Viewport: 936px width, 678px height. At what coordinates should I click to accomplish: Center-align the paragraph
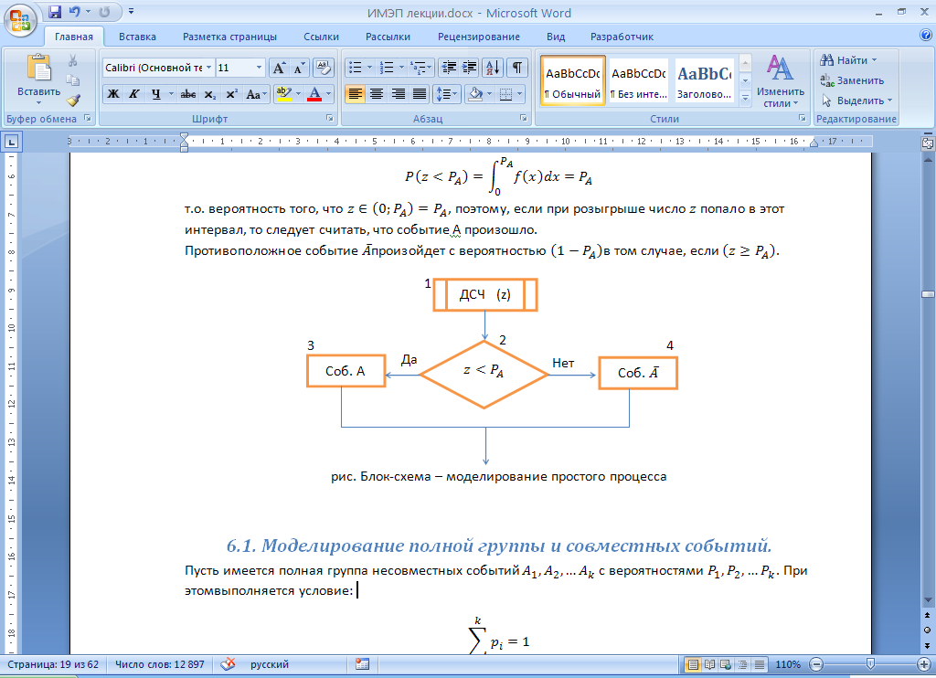(x=376, y=94)
